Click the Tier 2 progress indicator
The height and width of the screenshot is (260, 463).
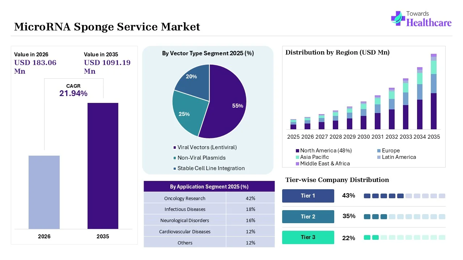(404, 217)
